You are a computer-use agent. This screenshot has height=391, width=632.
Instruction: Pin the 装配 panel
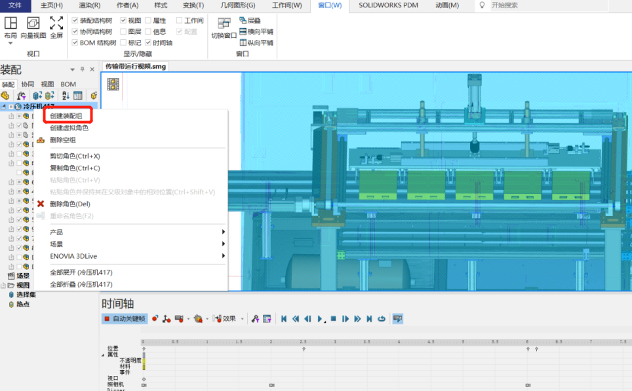[82, 69]
